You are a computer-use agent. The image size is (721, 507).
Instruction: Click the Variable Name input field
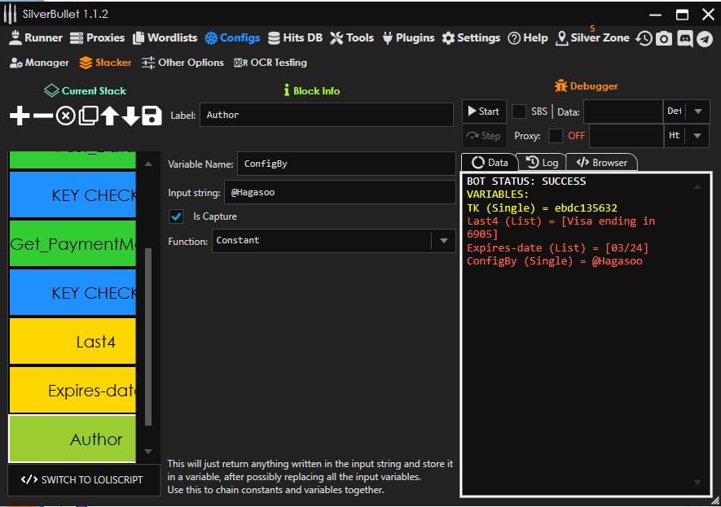point(345,164)
